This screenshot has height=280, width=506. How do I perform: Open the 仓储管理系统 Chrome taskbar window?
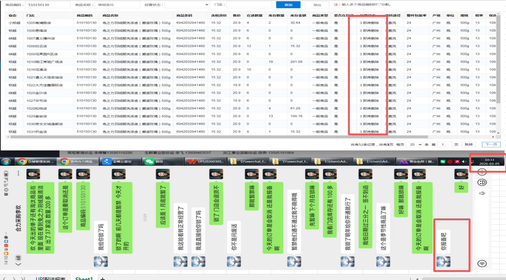pyautogui.click(x=36, y=162)
